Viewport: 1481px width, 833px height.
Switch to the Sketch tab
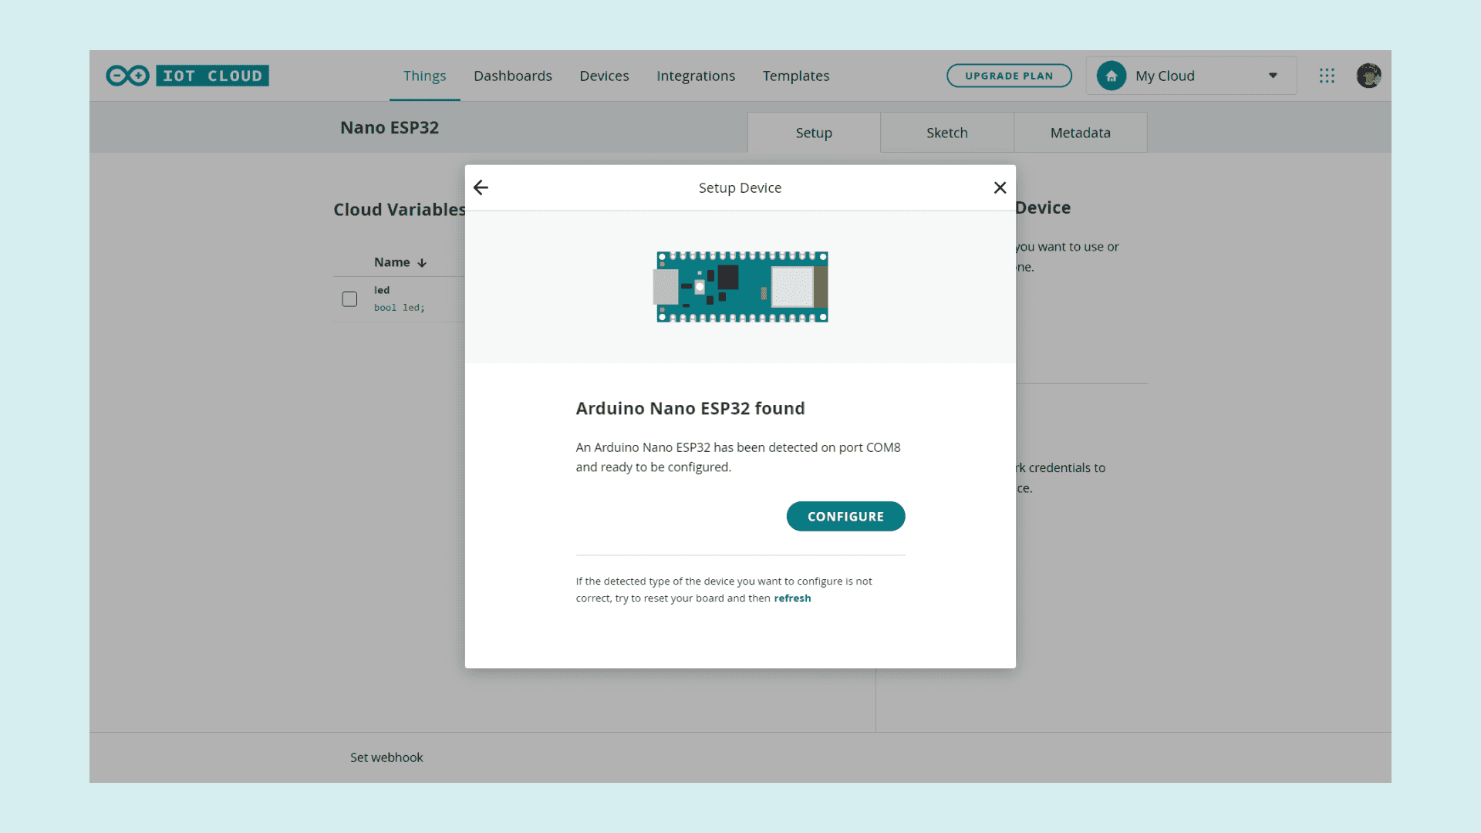946,133
